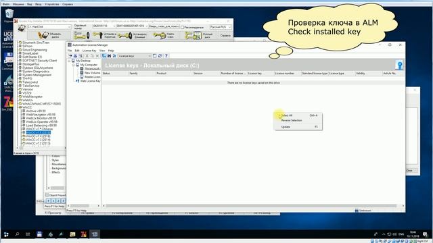Screen dimensions: 433x243
Task: Click the delete X icon in ALM toolbar
Action: click(97, 56)
